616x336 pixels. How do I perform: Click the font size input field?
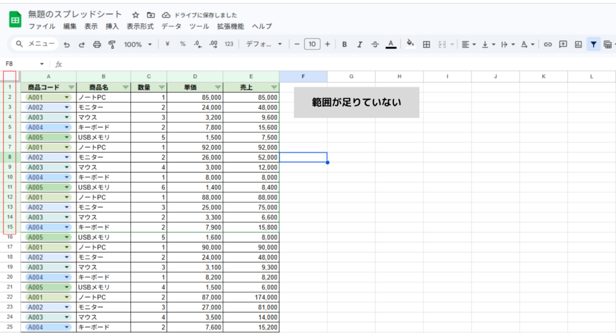coord(312,44)
